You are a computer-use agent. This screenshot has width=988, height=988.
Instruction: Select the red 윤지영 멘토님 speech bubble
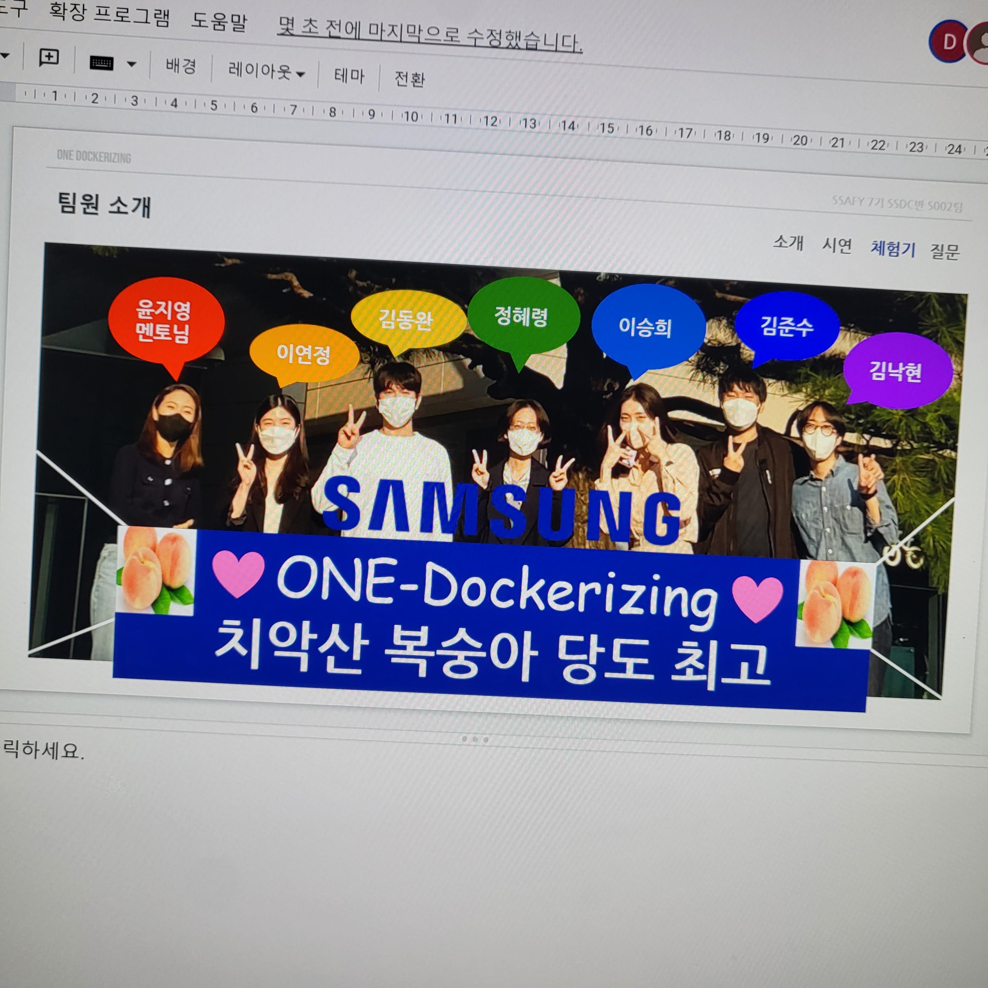pyautogui.click(x=165, y=321)
